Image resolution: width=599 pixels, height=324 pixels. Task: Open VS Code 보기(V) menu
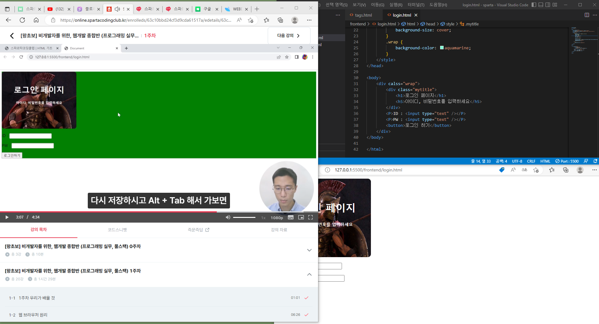point(359,5)
